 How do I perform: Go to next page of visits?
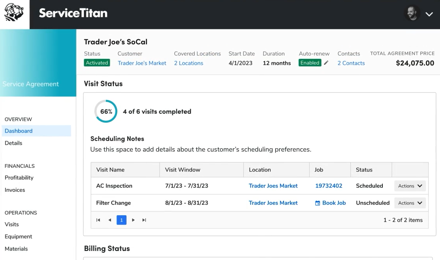[133, 220]
